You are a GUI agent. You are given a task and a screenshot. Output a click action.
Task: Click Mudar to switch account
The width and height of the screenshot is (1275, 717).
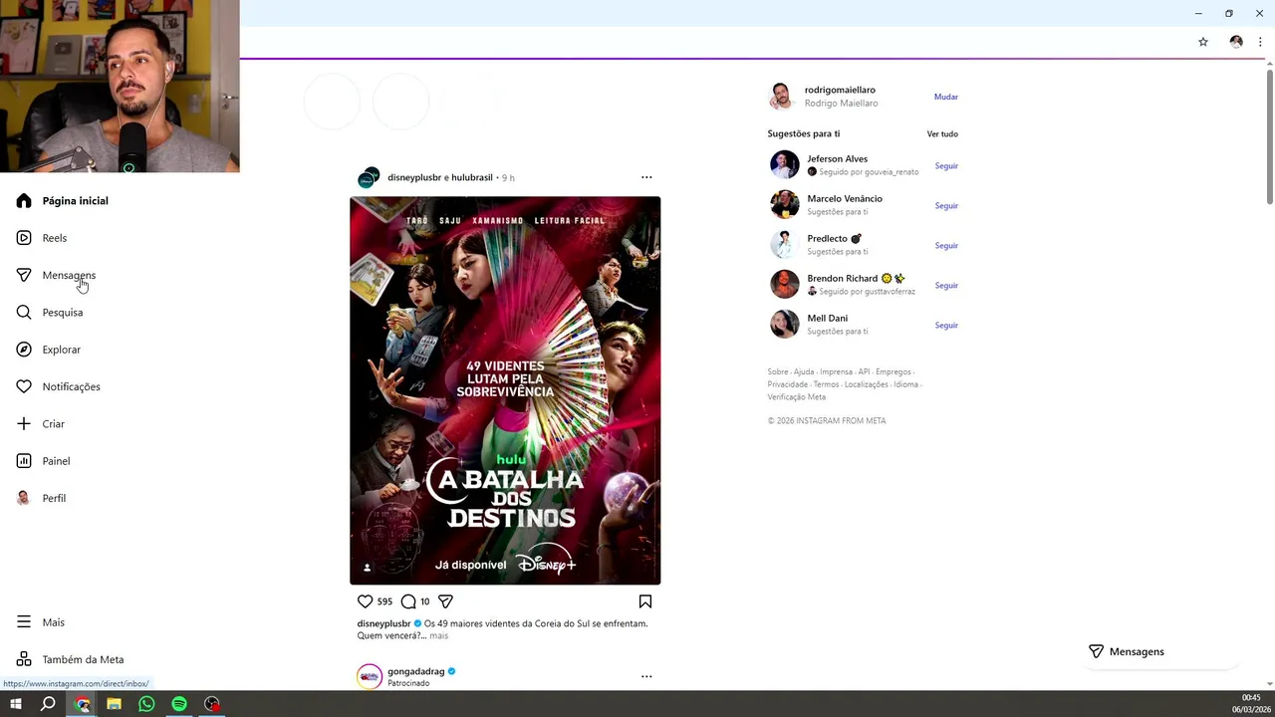[x=946, y=97]
